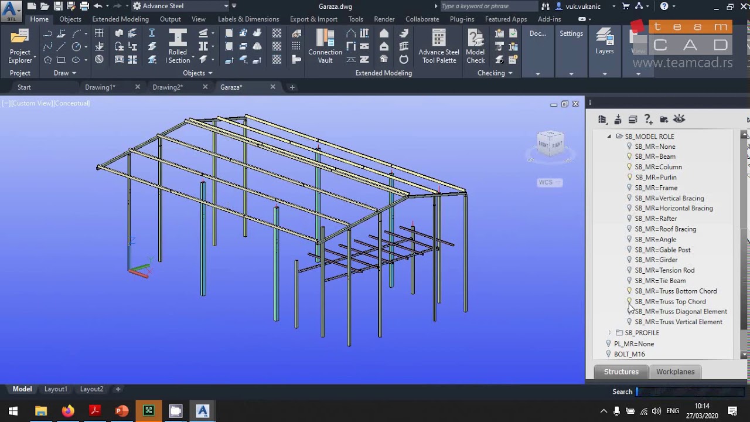Click the ViewCube navigation widget
750x422 pixels.
coord(550,144)
